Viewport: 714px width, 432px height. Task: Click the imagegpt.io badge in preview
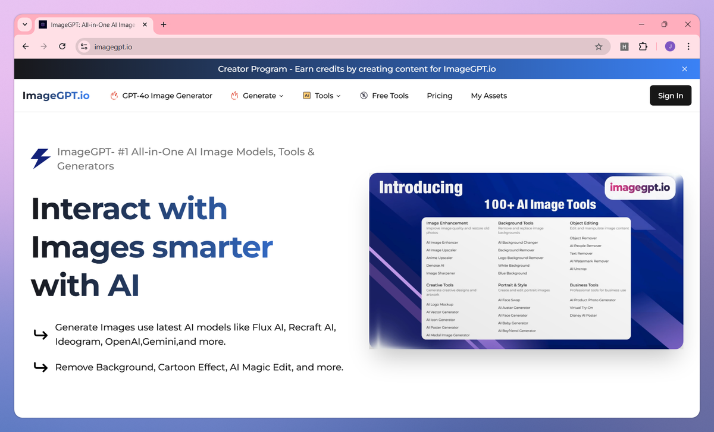click(640, 188)
